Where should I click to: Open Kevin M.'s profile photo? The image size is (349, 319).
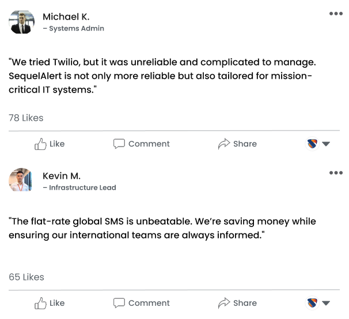pyautogui.click(x=21, y=180)
